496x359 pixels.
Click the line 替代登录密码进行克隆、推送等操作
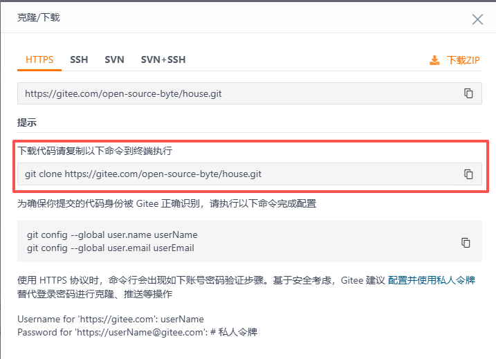coord(95,294)
